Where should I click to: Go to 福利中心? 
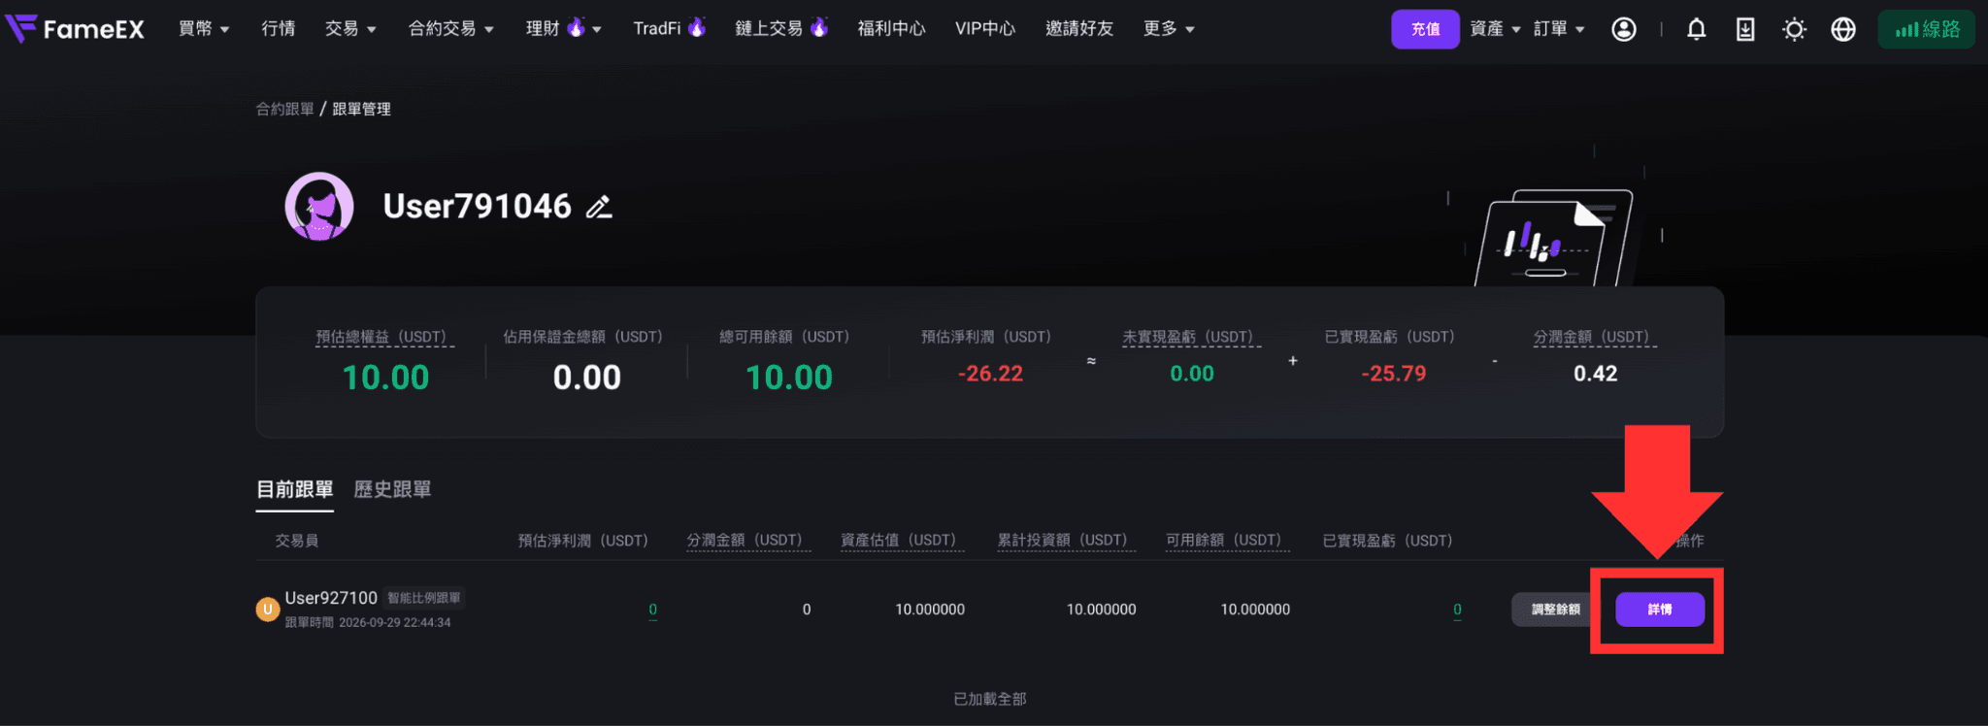(891, 29)
